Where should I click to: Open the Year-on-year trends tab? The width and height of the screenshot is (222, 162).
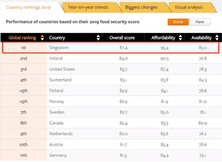pyautogui.click(x=88, y=7)
